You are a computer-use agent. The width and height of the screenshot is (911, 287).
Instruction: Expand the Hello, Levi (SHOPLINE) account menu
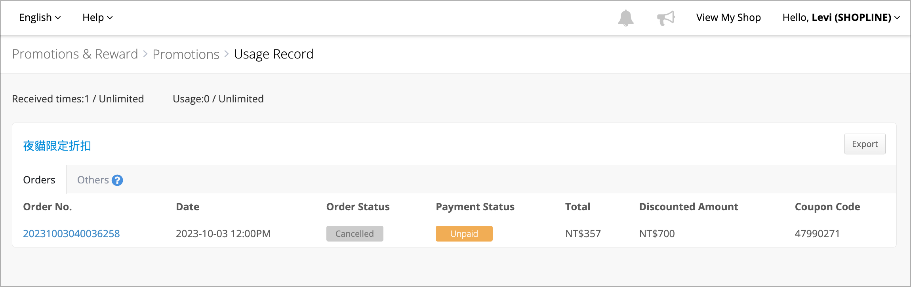(x=841, y=17)
